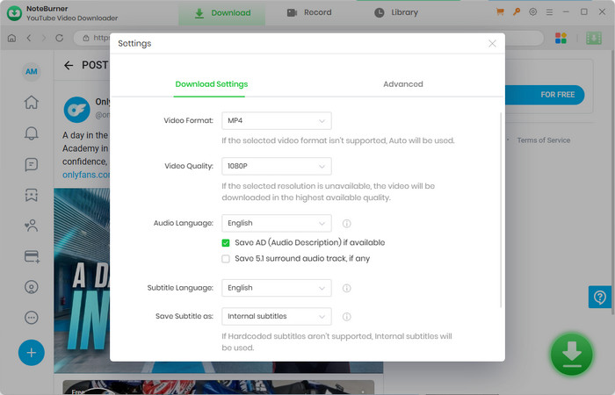The width and height of the screenshot is (615, 395).
Task: Open the Audio Language English dropdown
Action: 277,223
